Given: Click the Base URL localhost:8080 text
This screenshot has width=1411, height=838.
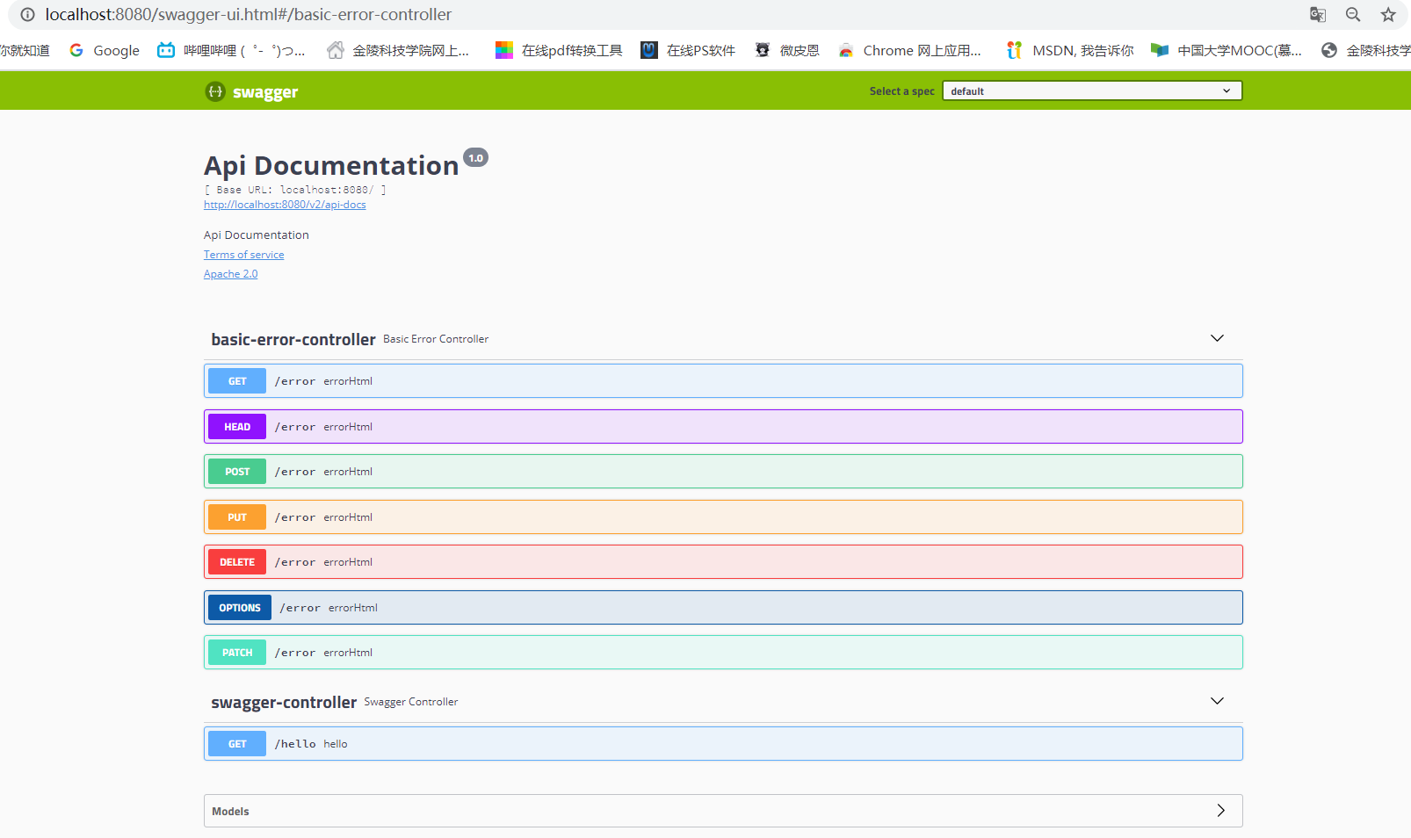Looking at the screenshot, I should coord(295,190).
